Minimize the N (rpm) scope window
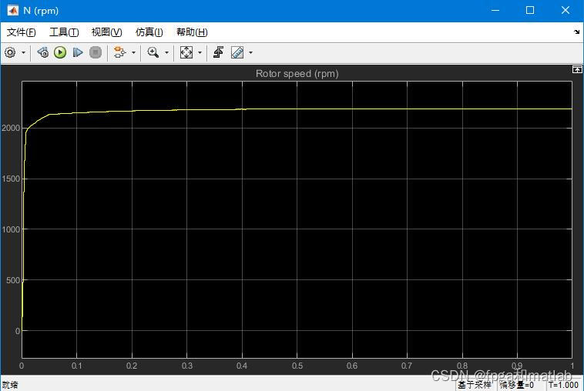The image size is (584, 391). coord(495,11)
